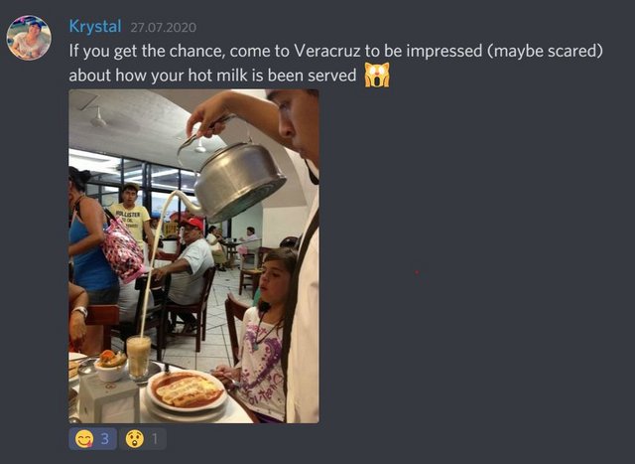
Task: Click the pink floral bag in the photo
Action: click(x=122, y=247)
